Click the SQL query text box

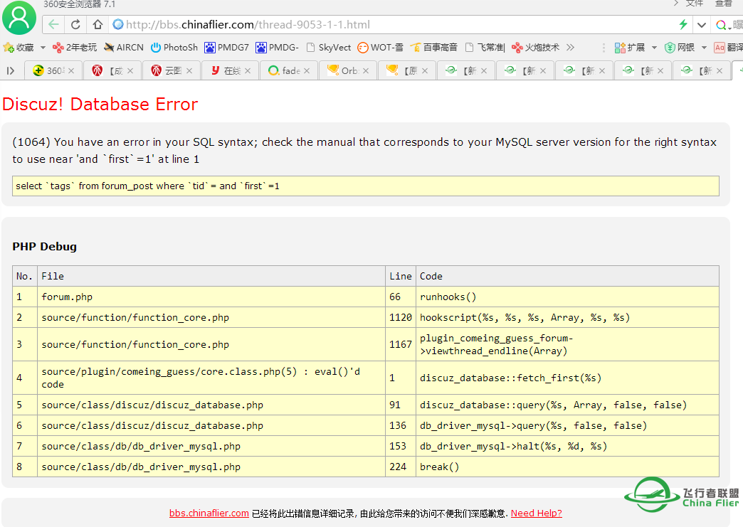click(x=365, y=186)
